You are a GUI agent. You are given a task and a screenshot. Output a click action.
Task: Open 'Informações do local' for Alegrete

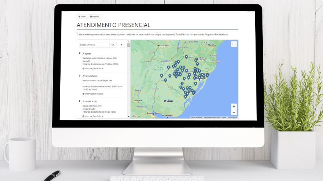(93, 69)
